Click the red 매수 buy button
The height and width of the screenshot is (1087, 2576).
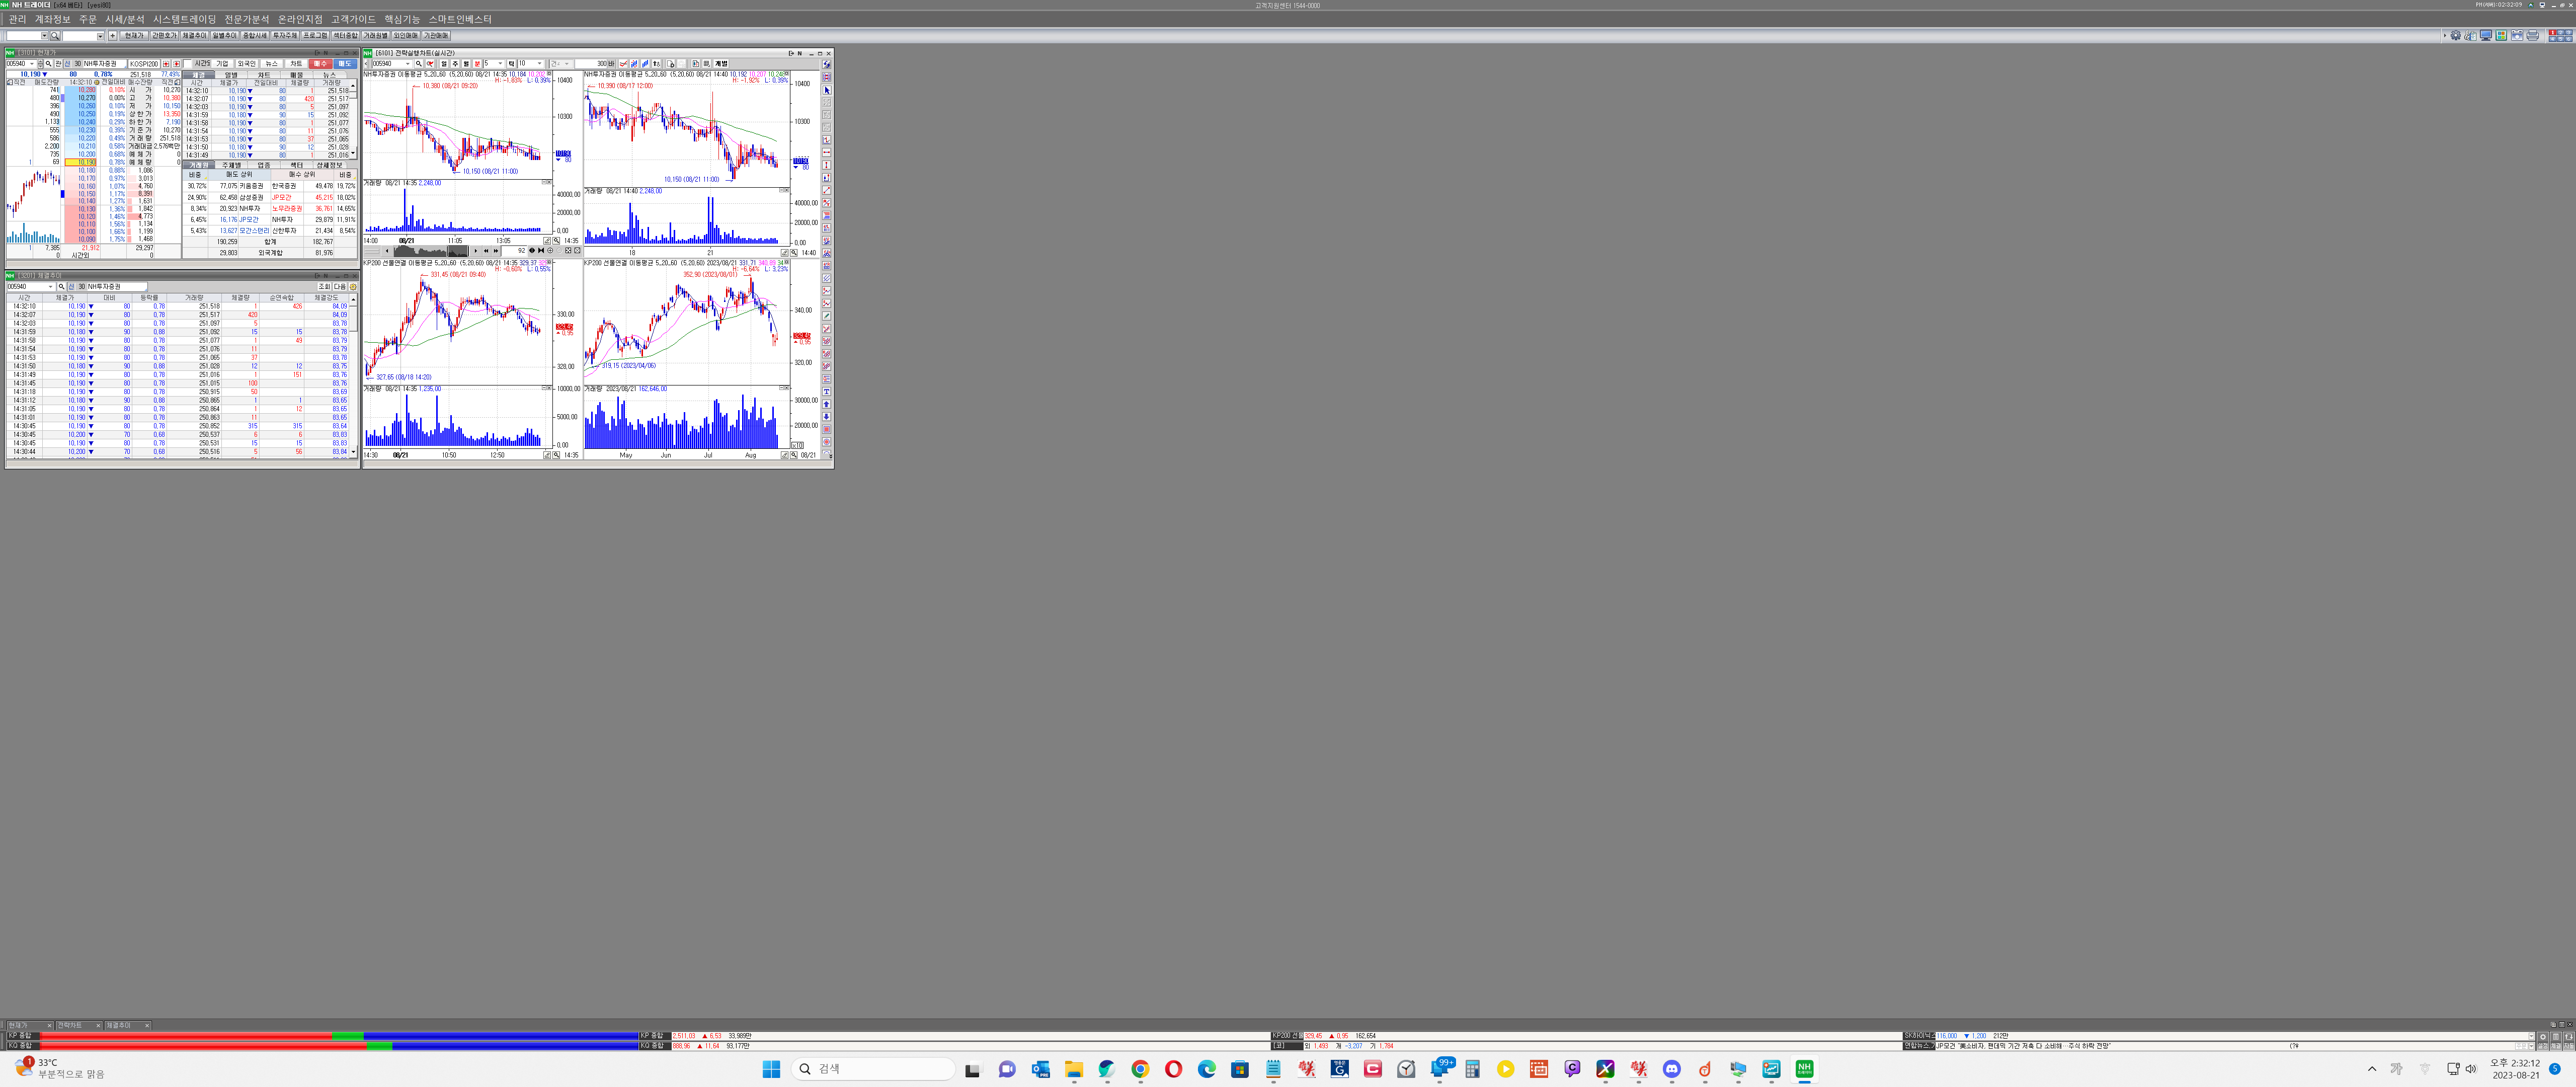tap(320, 64)
